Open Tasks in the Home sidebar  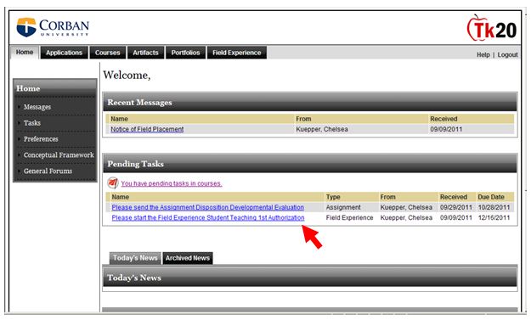(31, 123)
